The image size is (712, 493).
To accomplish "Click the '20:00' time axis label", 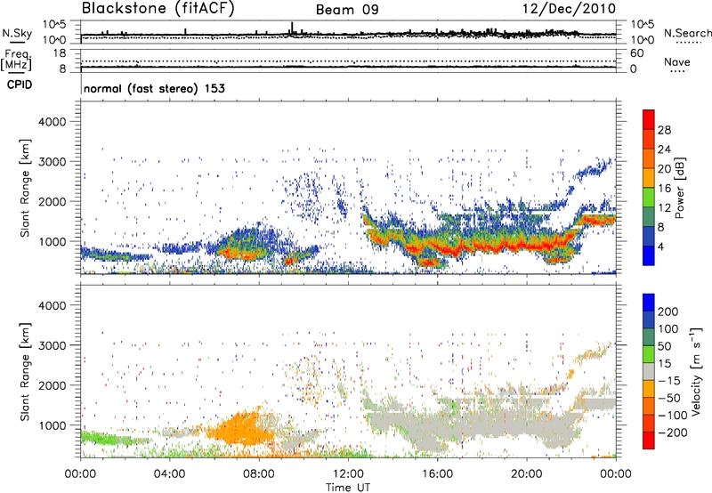I will tap(527, 474).
